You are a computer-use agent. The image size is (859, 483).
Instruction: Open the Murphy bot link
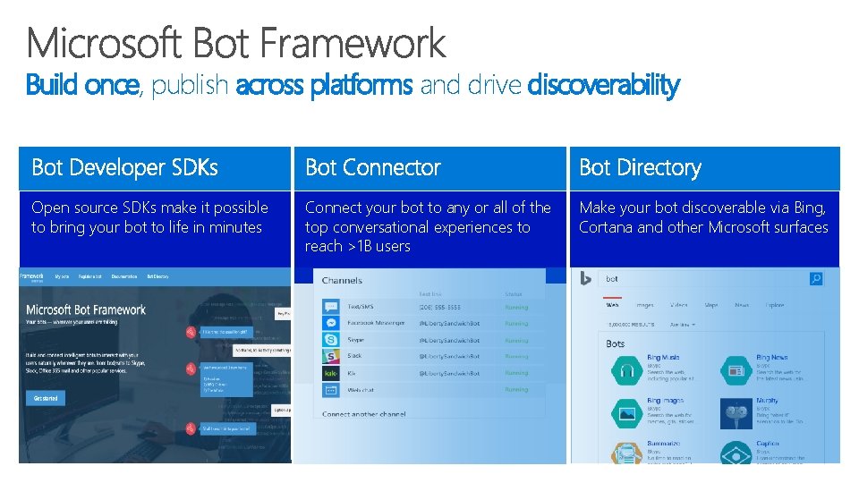767,401
